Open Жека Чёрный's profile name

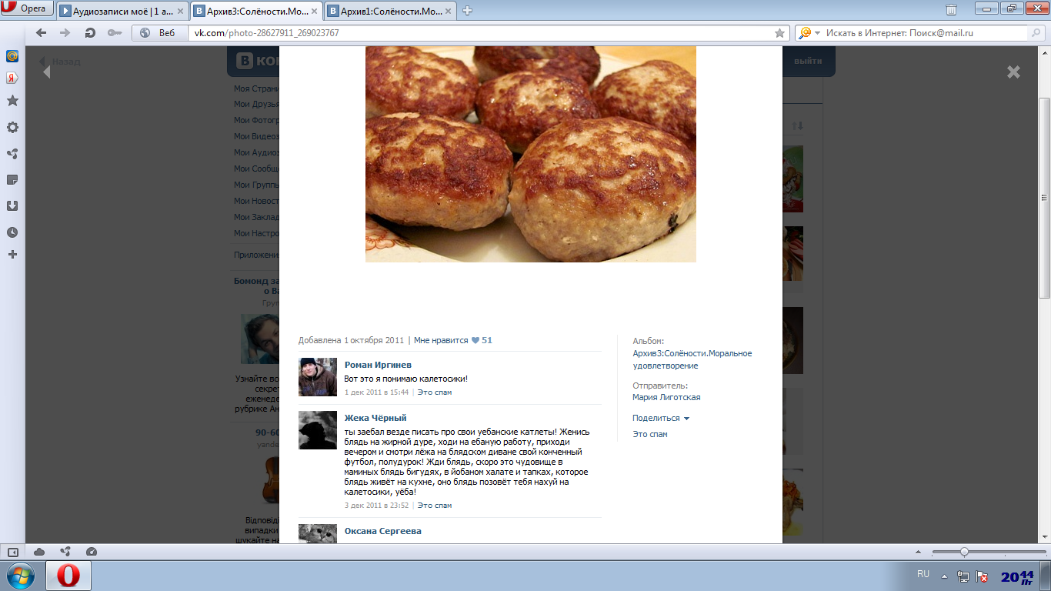(x=375, y=418)
